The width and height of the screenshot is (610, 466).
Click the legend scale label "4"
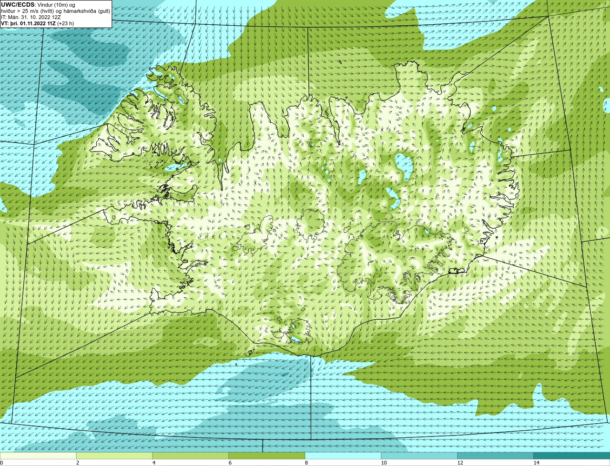(153, 463)
